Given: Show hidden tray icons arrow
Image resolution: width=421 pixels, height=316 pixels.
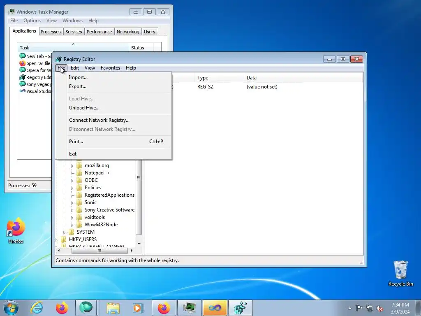Looking at the screenshot, I should click(349, 308).
